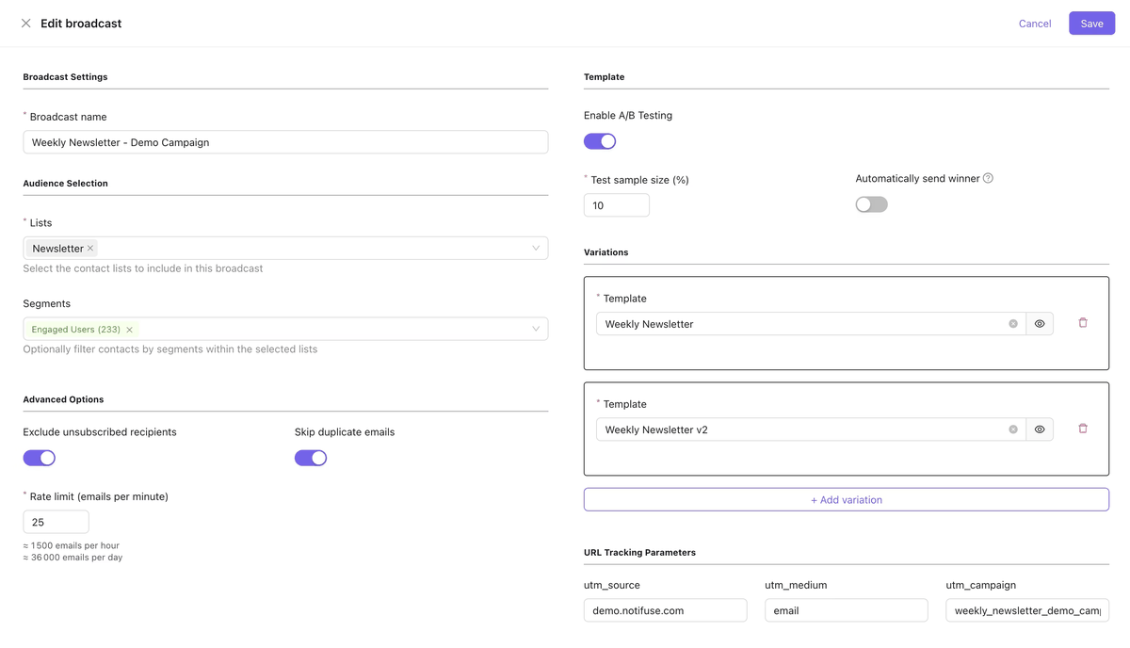Image resolution: width=1130 pixels, height=648 pixels.
Task: Remove the Newsletter tag from Lists
Action: (90, 249)
